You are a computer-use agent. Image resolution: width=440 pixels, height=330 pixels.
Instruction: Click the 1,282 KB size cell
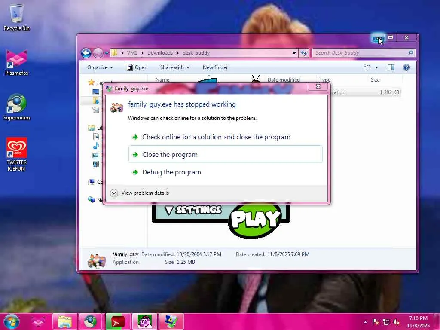[x=389, y=92]
